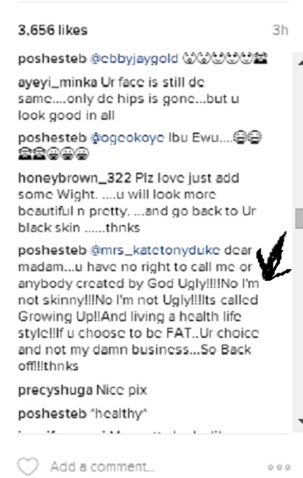Click the hand-drawn black arrow mark
Viewport: 303px width, 478px height.
pyautogui.click(x=273, y=257)
